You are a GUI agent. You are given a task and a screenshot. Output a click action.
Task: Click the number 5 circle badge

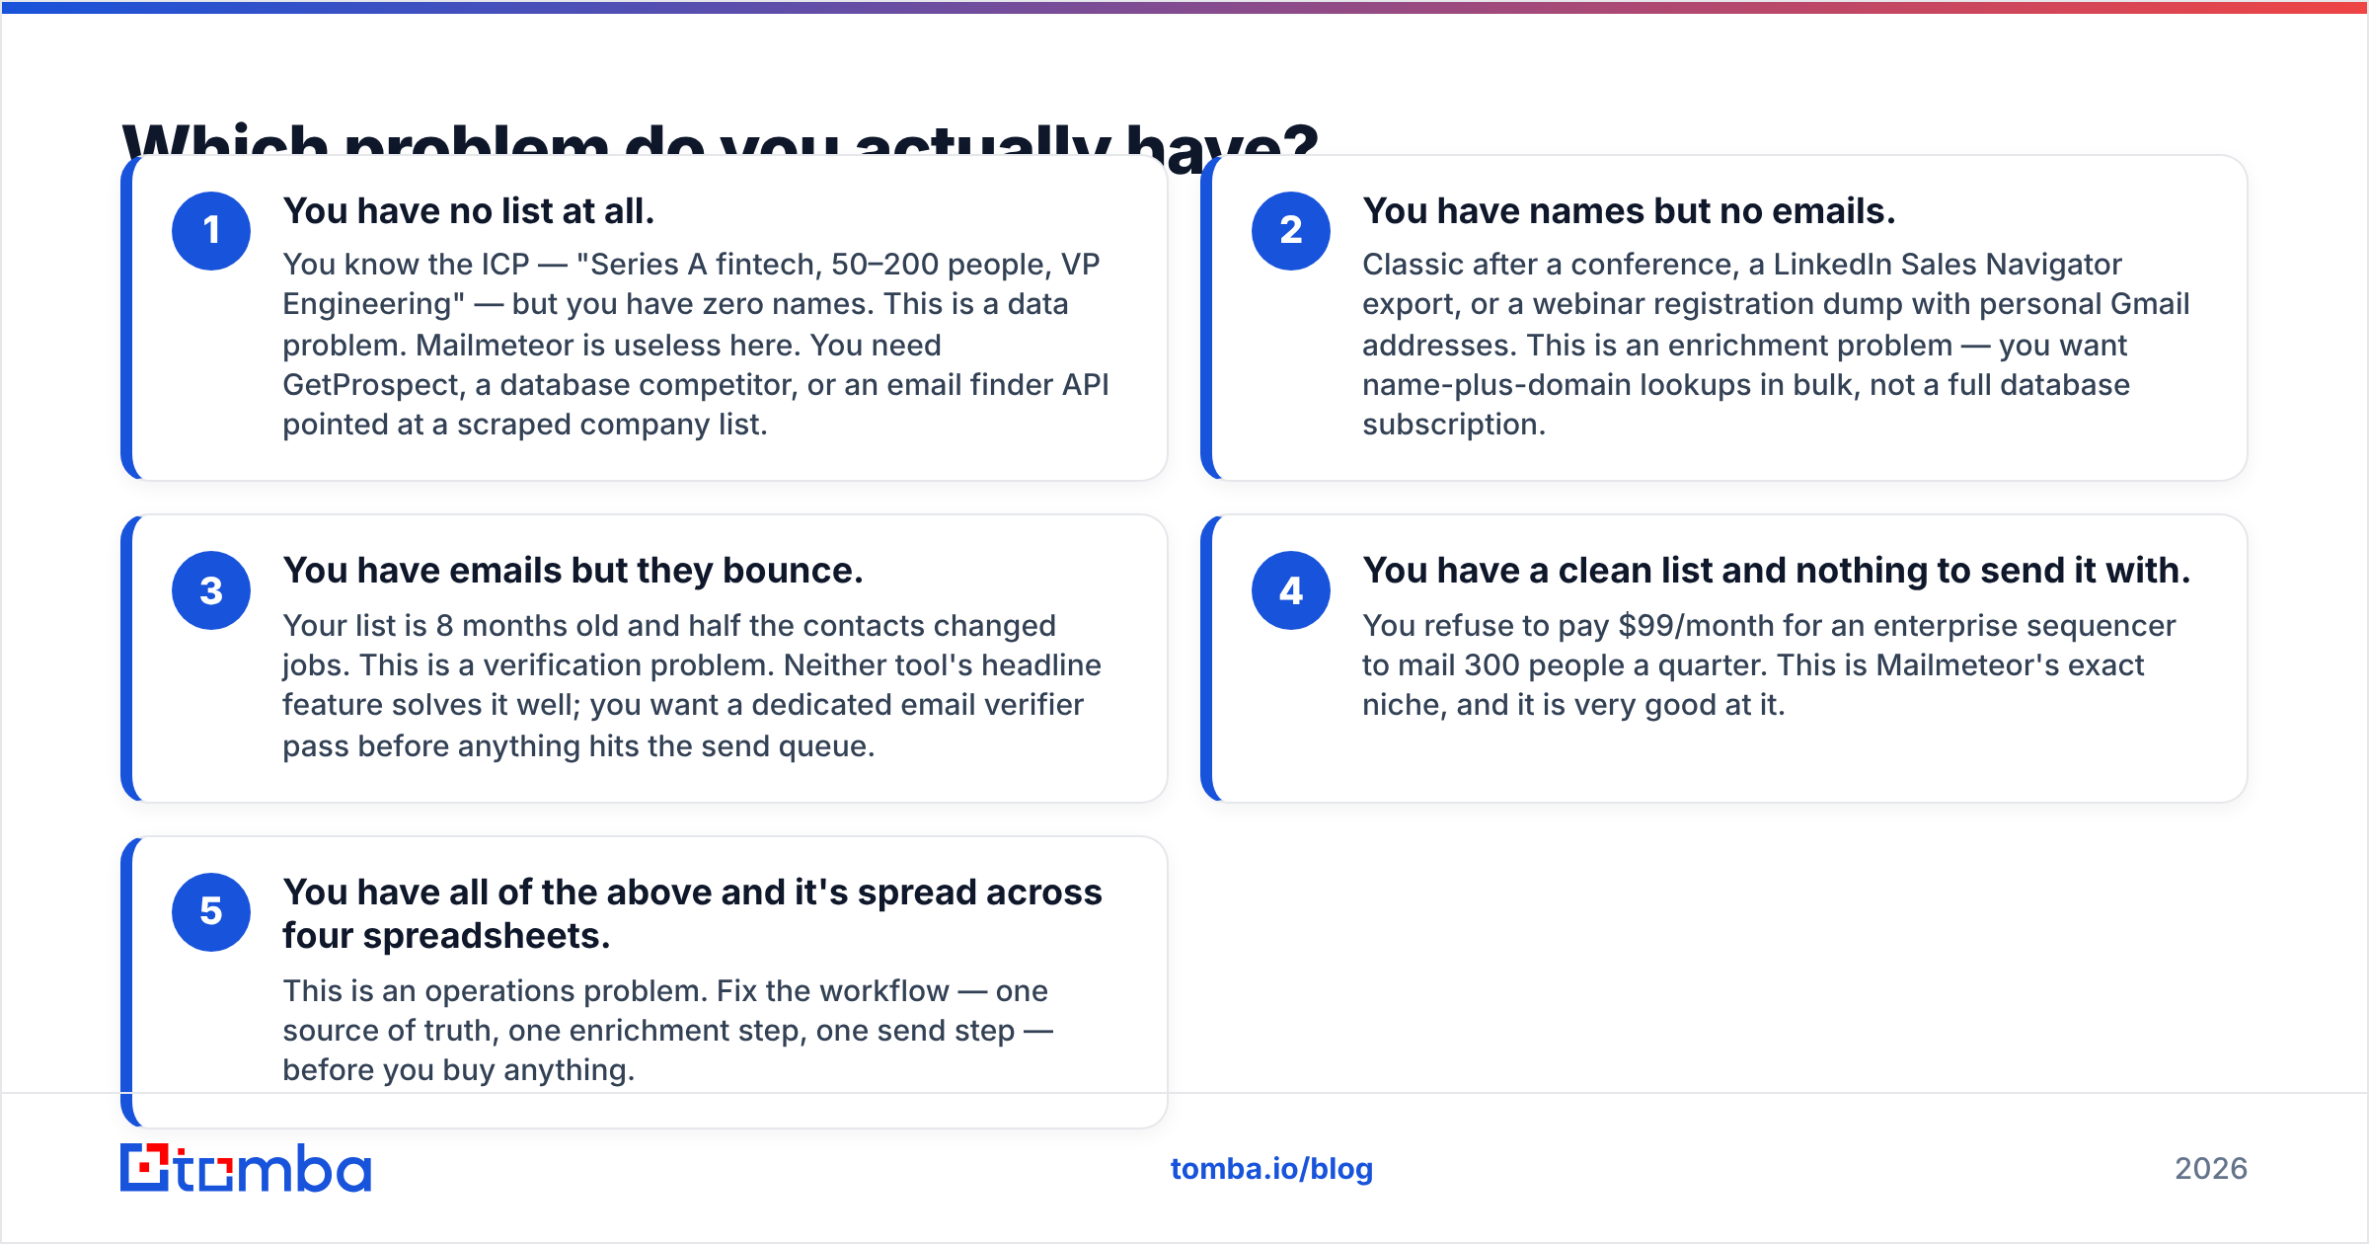211,912
